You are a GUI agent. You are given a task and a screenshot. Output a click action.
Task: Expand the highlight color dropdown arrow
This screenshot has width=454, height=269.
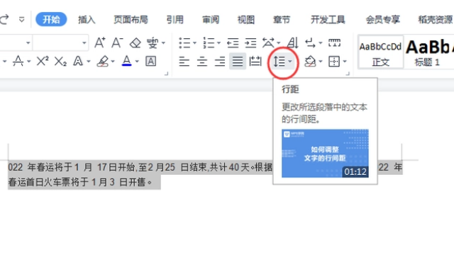(x=113, y=62)
